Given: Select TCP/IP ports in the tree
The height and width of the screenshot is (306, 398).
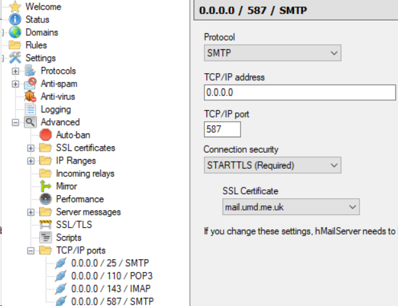Looking at the screenshot, I should [x=81, y=250].
